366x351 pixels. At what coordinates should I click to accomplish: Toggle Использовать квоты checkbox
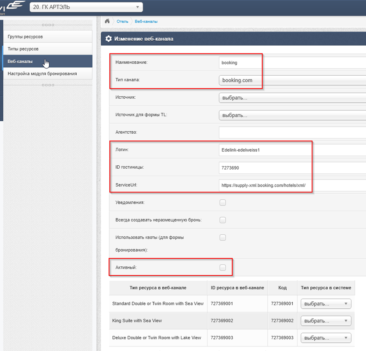click(223, 238)
